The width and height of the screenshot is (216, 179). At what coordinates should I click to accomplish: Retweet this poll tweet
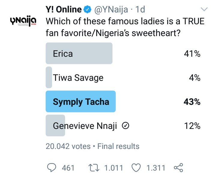coord(95,168)
